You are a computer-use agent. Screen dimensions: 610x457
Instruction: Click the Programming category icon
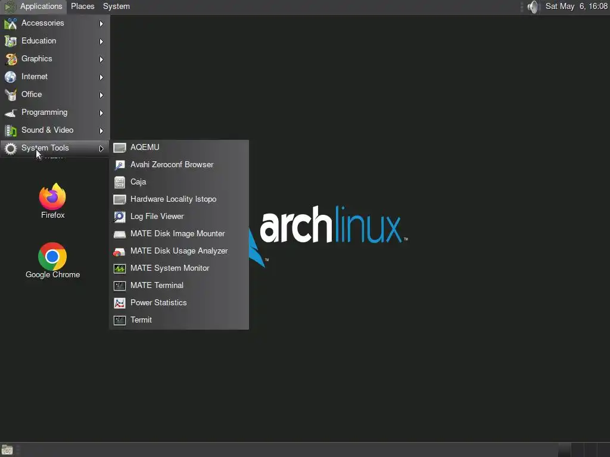tap(11, 112)
